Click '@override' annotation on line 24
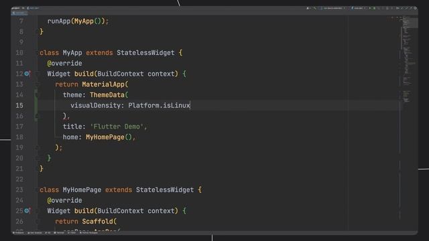Image resolution: width=429 pixels, height=241 pixels. tap(64, 200)
